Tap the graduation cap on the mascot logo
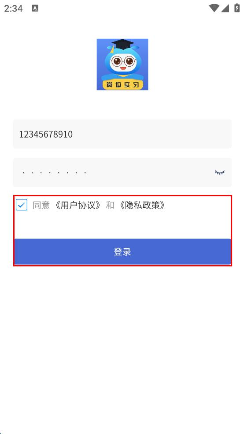This screenshot has height=434, width=244. (x=122, y=45)
